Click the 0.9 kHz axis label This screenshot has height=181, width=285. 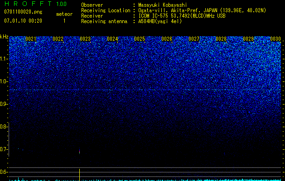pyautogui.click(x=4, y=104)
